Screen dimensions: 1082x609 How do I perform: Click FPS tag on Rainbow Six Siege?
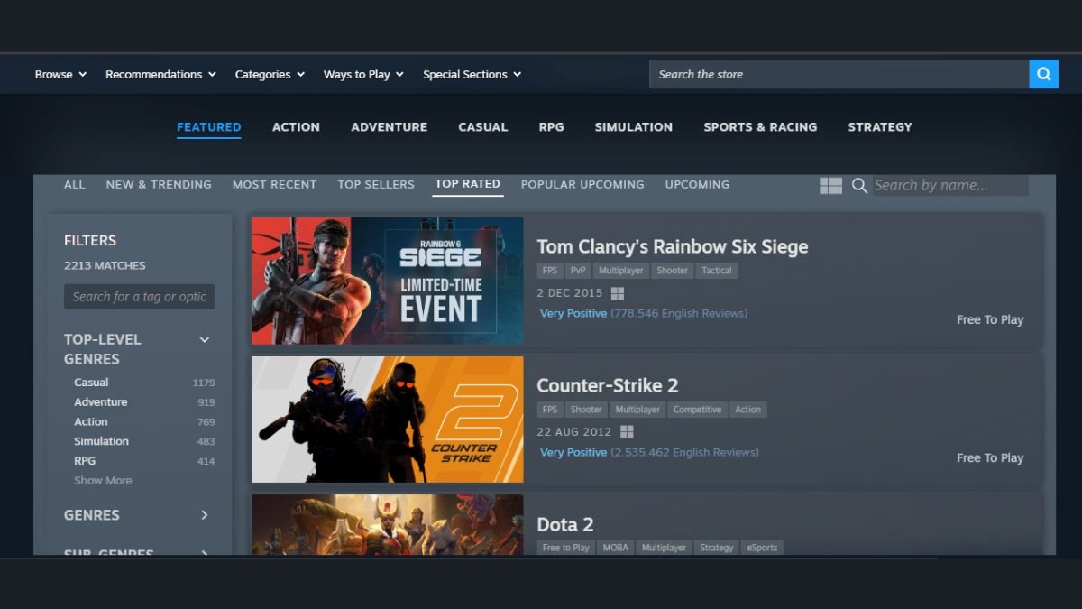pos(549,271)
